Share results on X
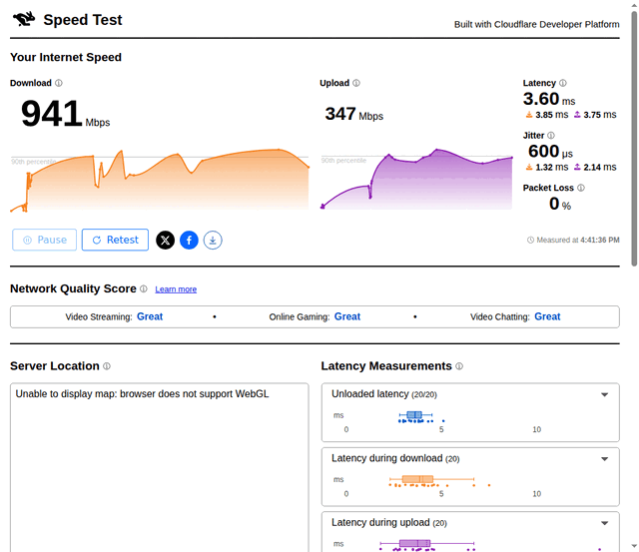The height and width of the screenshot is (552, 639). coord(165,240)
